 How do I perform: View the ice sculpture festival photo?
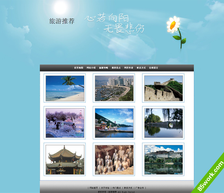[x=65, y=123]
